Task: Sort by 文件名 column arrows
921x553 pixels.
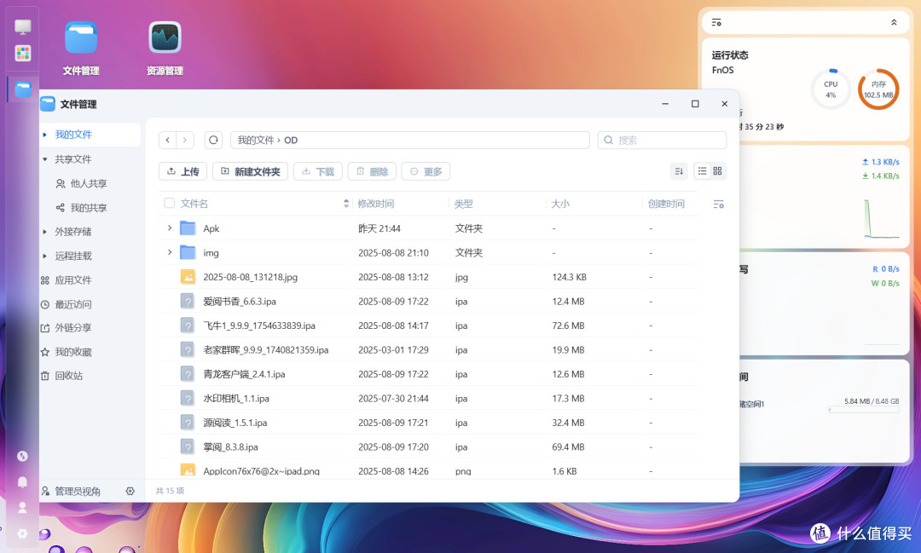Action: pos(346,204)
